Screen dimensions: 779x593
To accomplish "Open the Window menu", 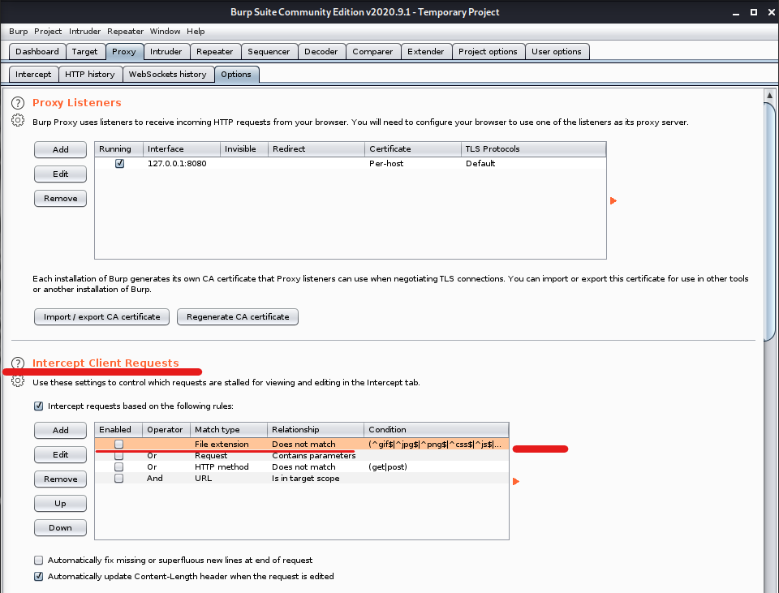I will (165, 32).
